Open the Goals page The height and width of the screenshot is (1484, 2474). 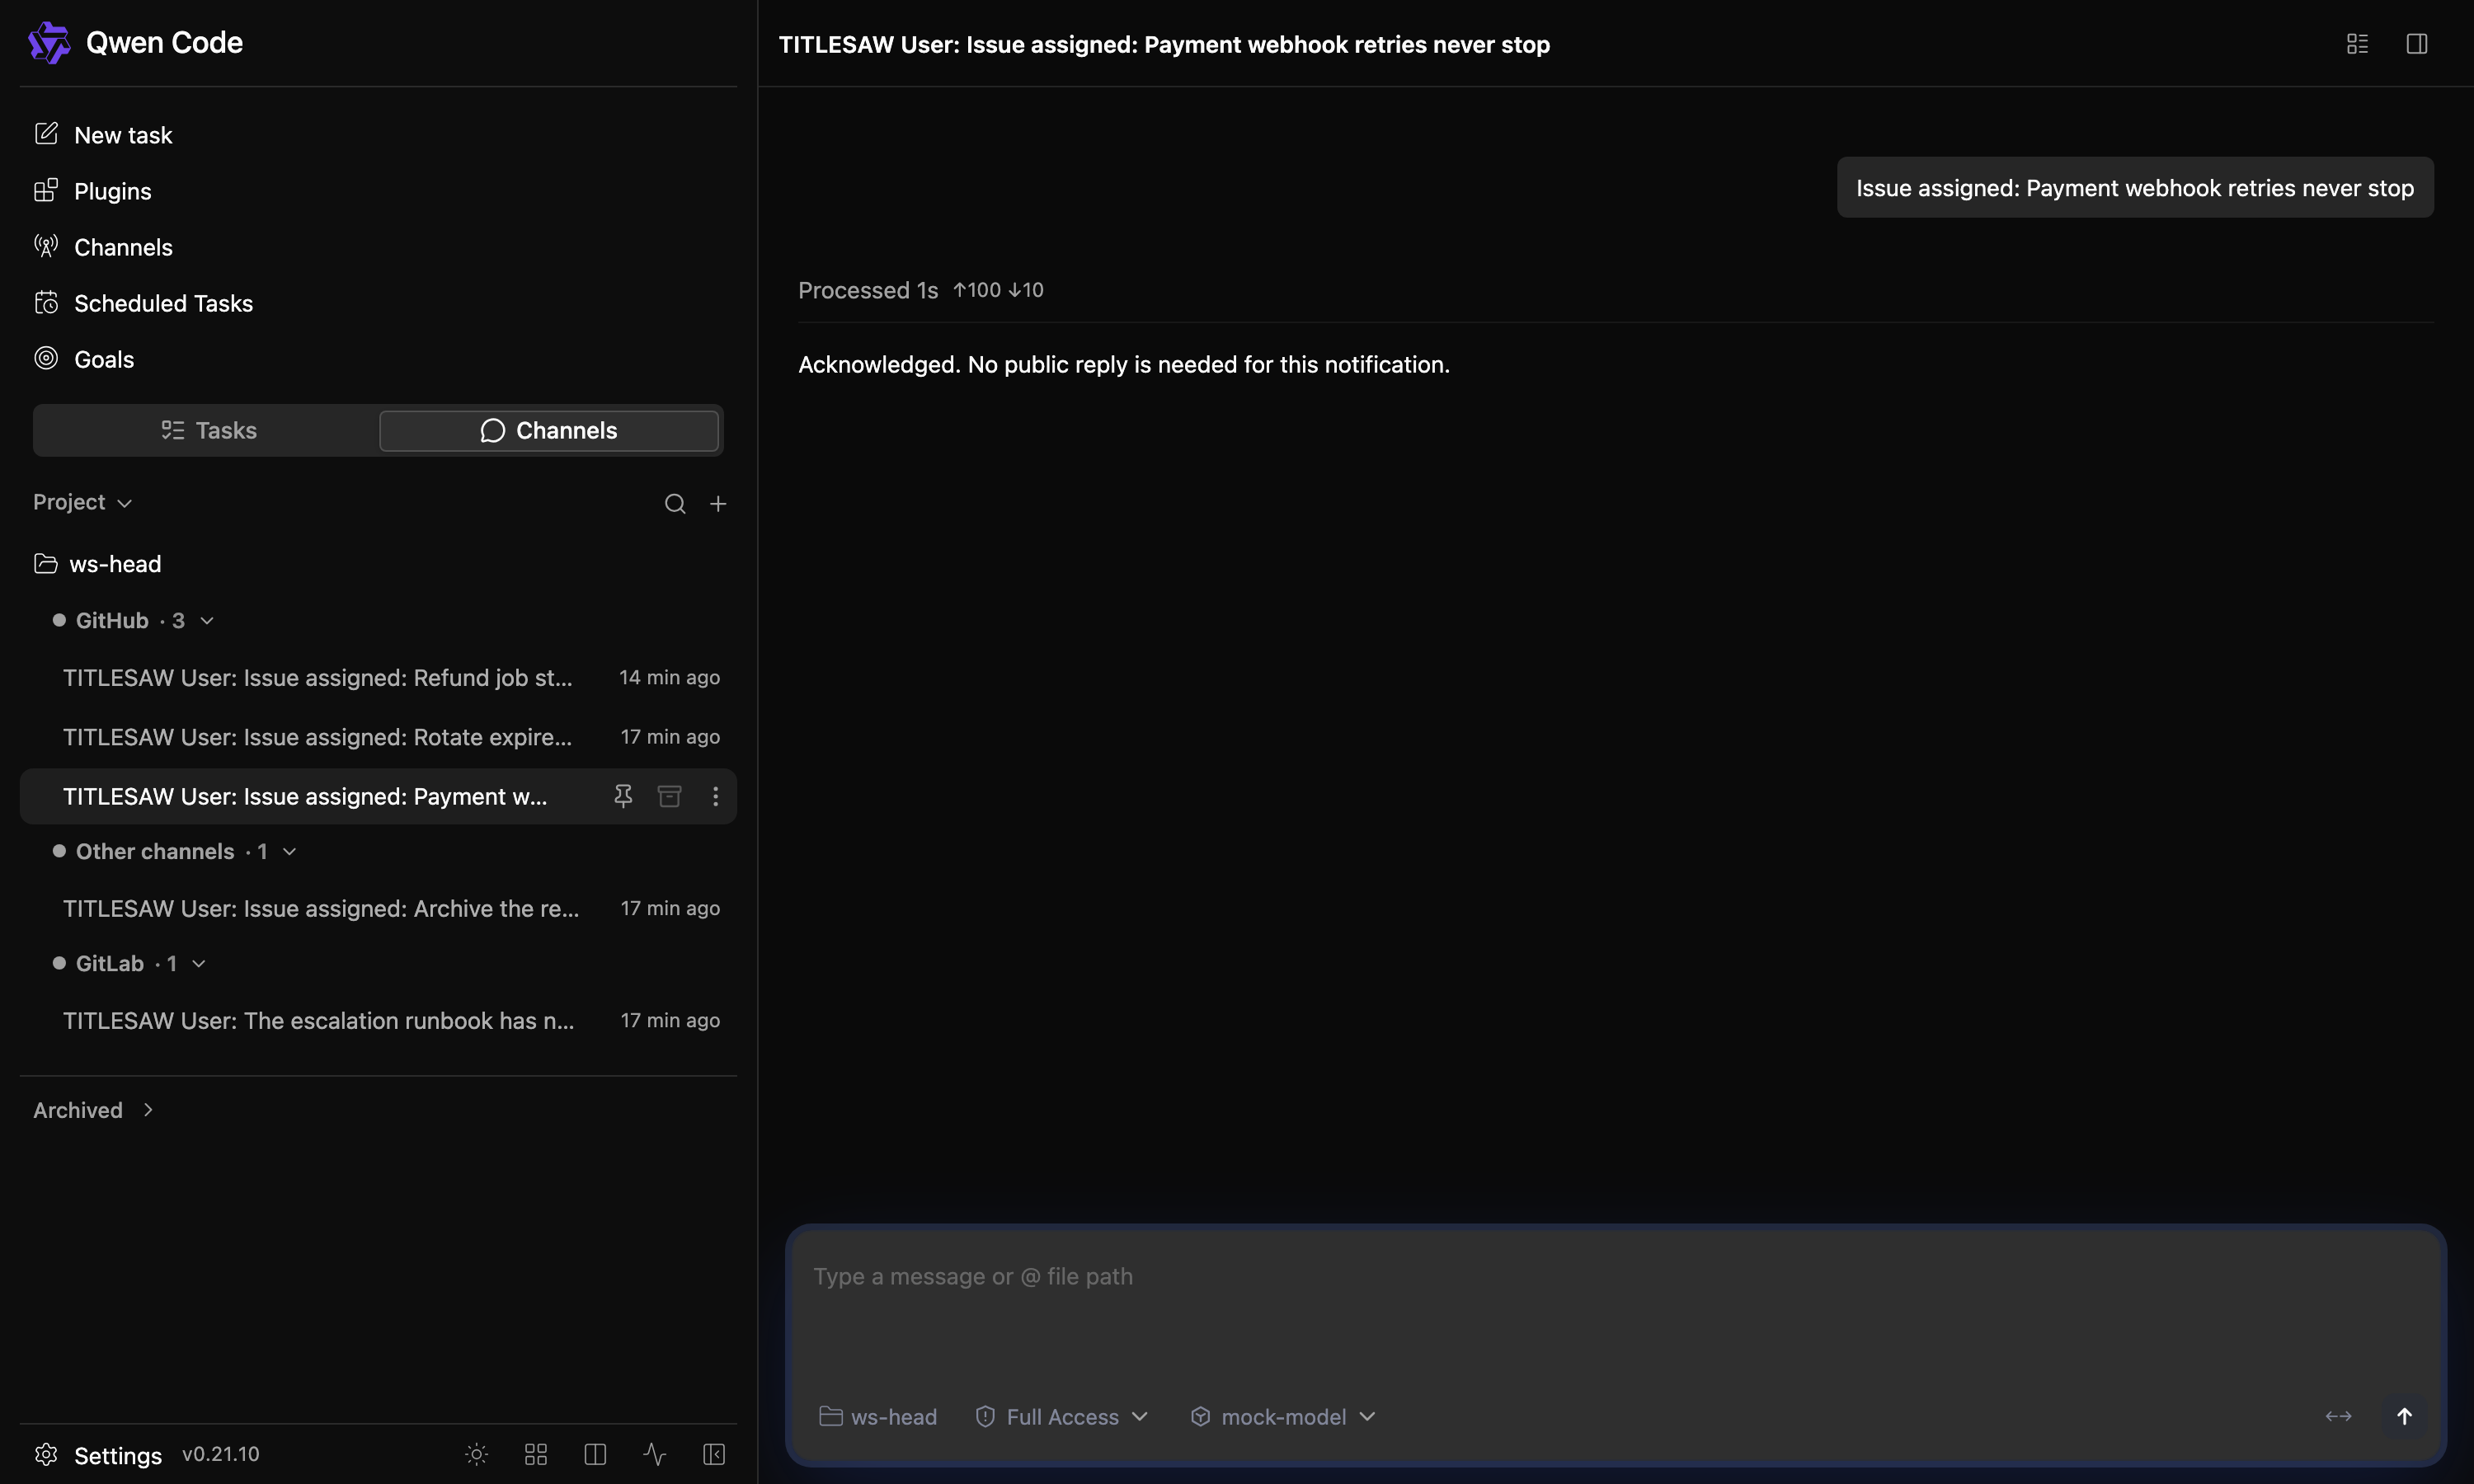click(x=85, y=359)
